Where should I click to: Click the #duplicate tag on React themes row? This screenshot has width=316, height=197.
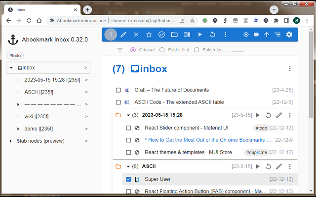257,152
